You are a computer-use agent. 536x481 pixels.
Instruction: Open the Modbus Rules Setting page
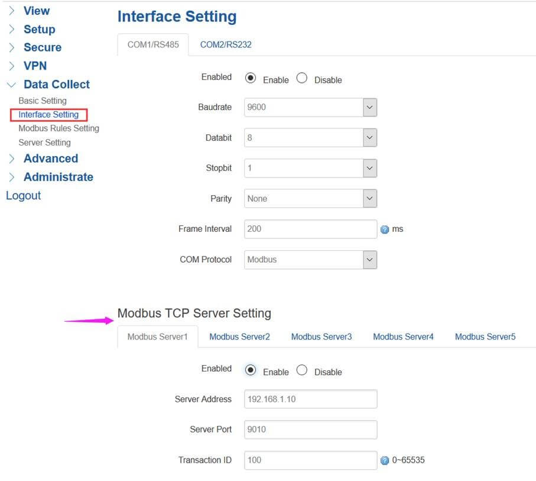pyautogui.click(x=58, y=128)
